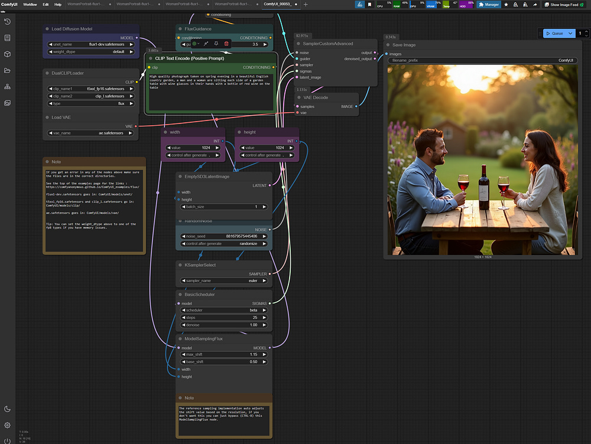This screenshot has height=444, width=591.
Task: Click the Manager button
Action: [489, 4]
